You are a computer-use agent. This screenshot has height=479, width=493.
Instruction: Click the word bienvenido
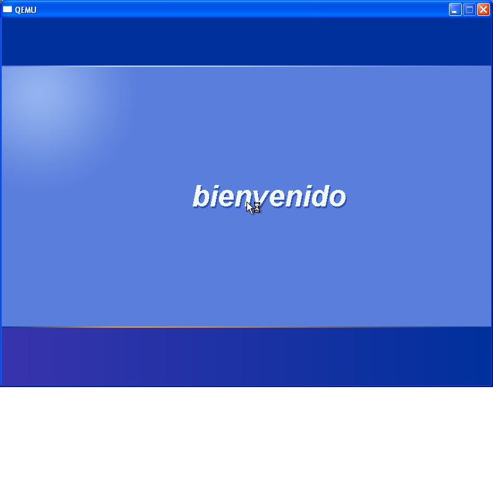(x=269, y=197)
